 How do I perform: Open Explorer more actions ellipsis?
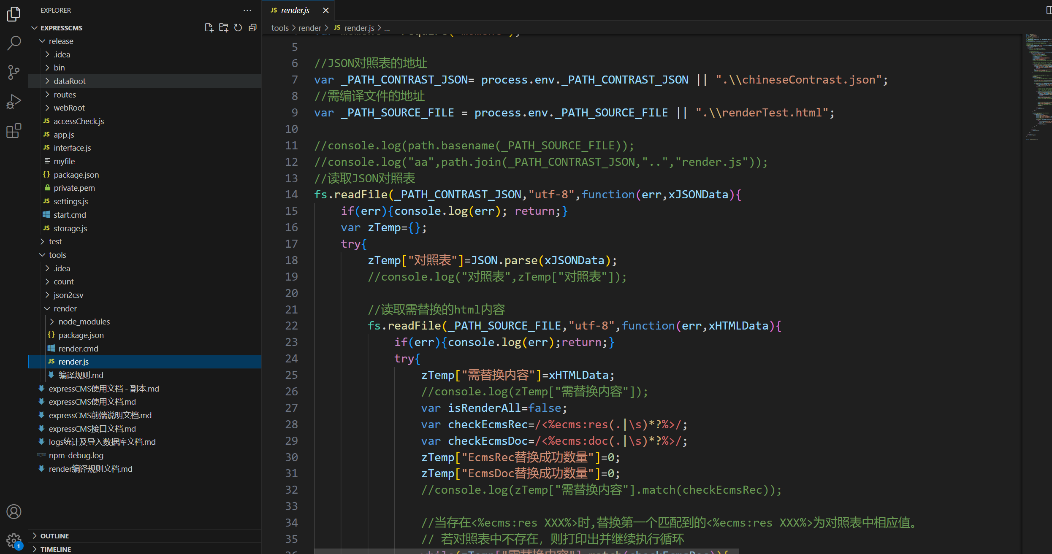click(247, 10)
